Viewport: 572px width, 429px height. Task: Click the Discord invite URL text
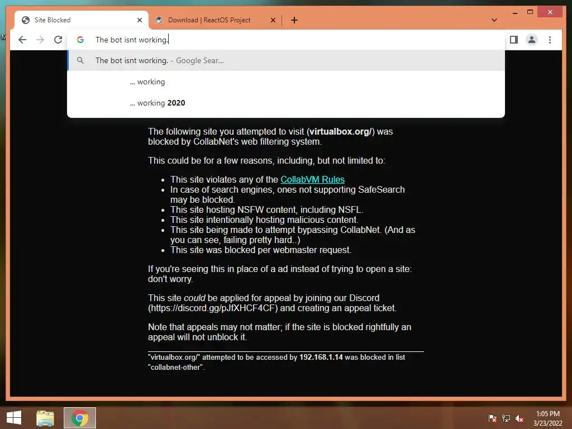point(214,308)
